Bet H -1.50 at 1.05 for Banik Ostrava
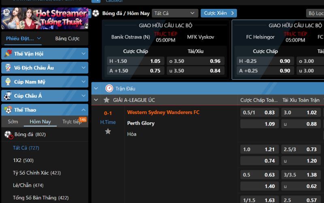Screen dimensions: 324x203 [136, 61]
